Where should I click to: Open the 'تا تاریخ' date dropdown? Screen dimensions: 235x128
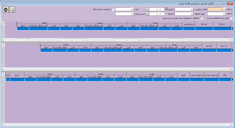[x=148, y=14]
